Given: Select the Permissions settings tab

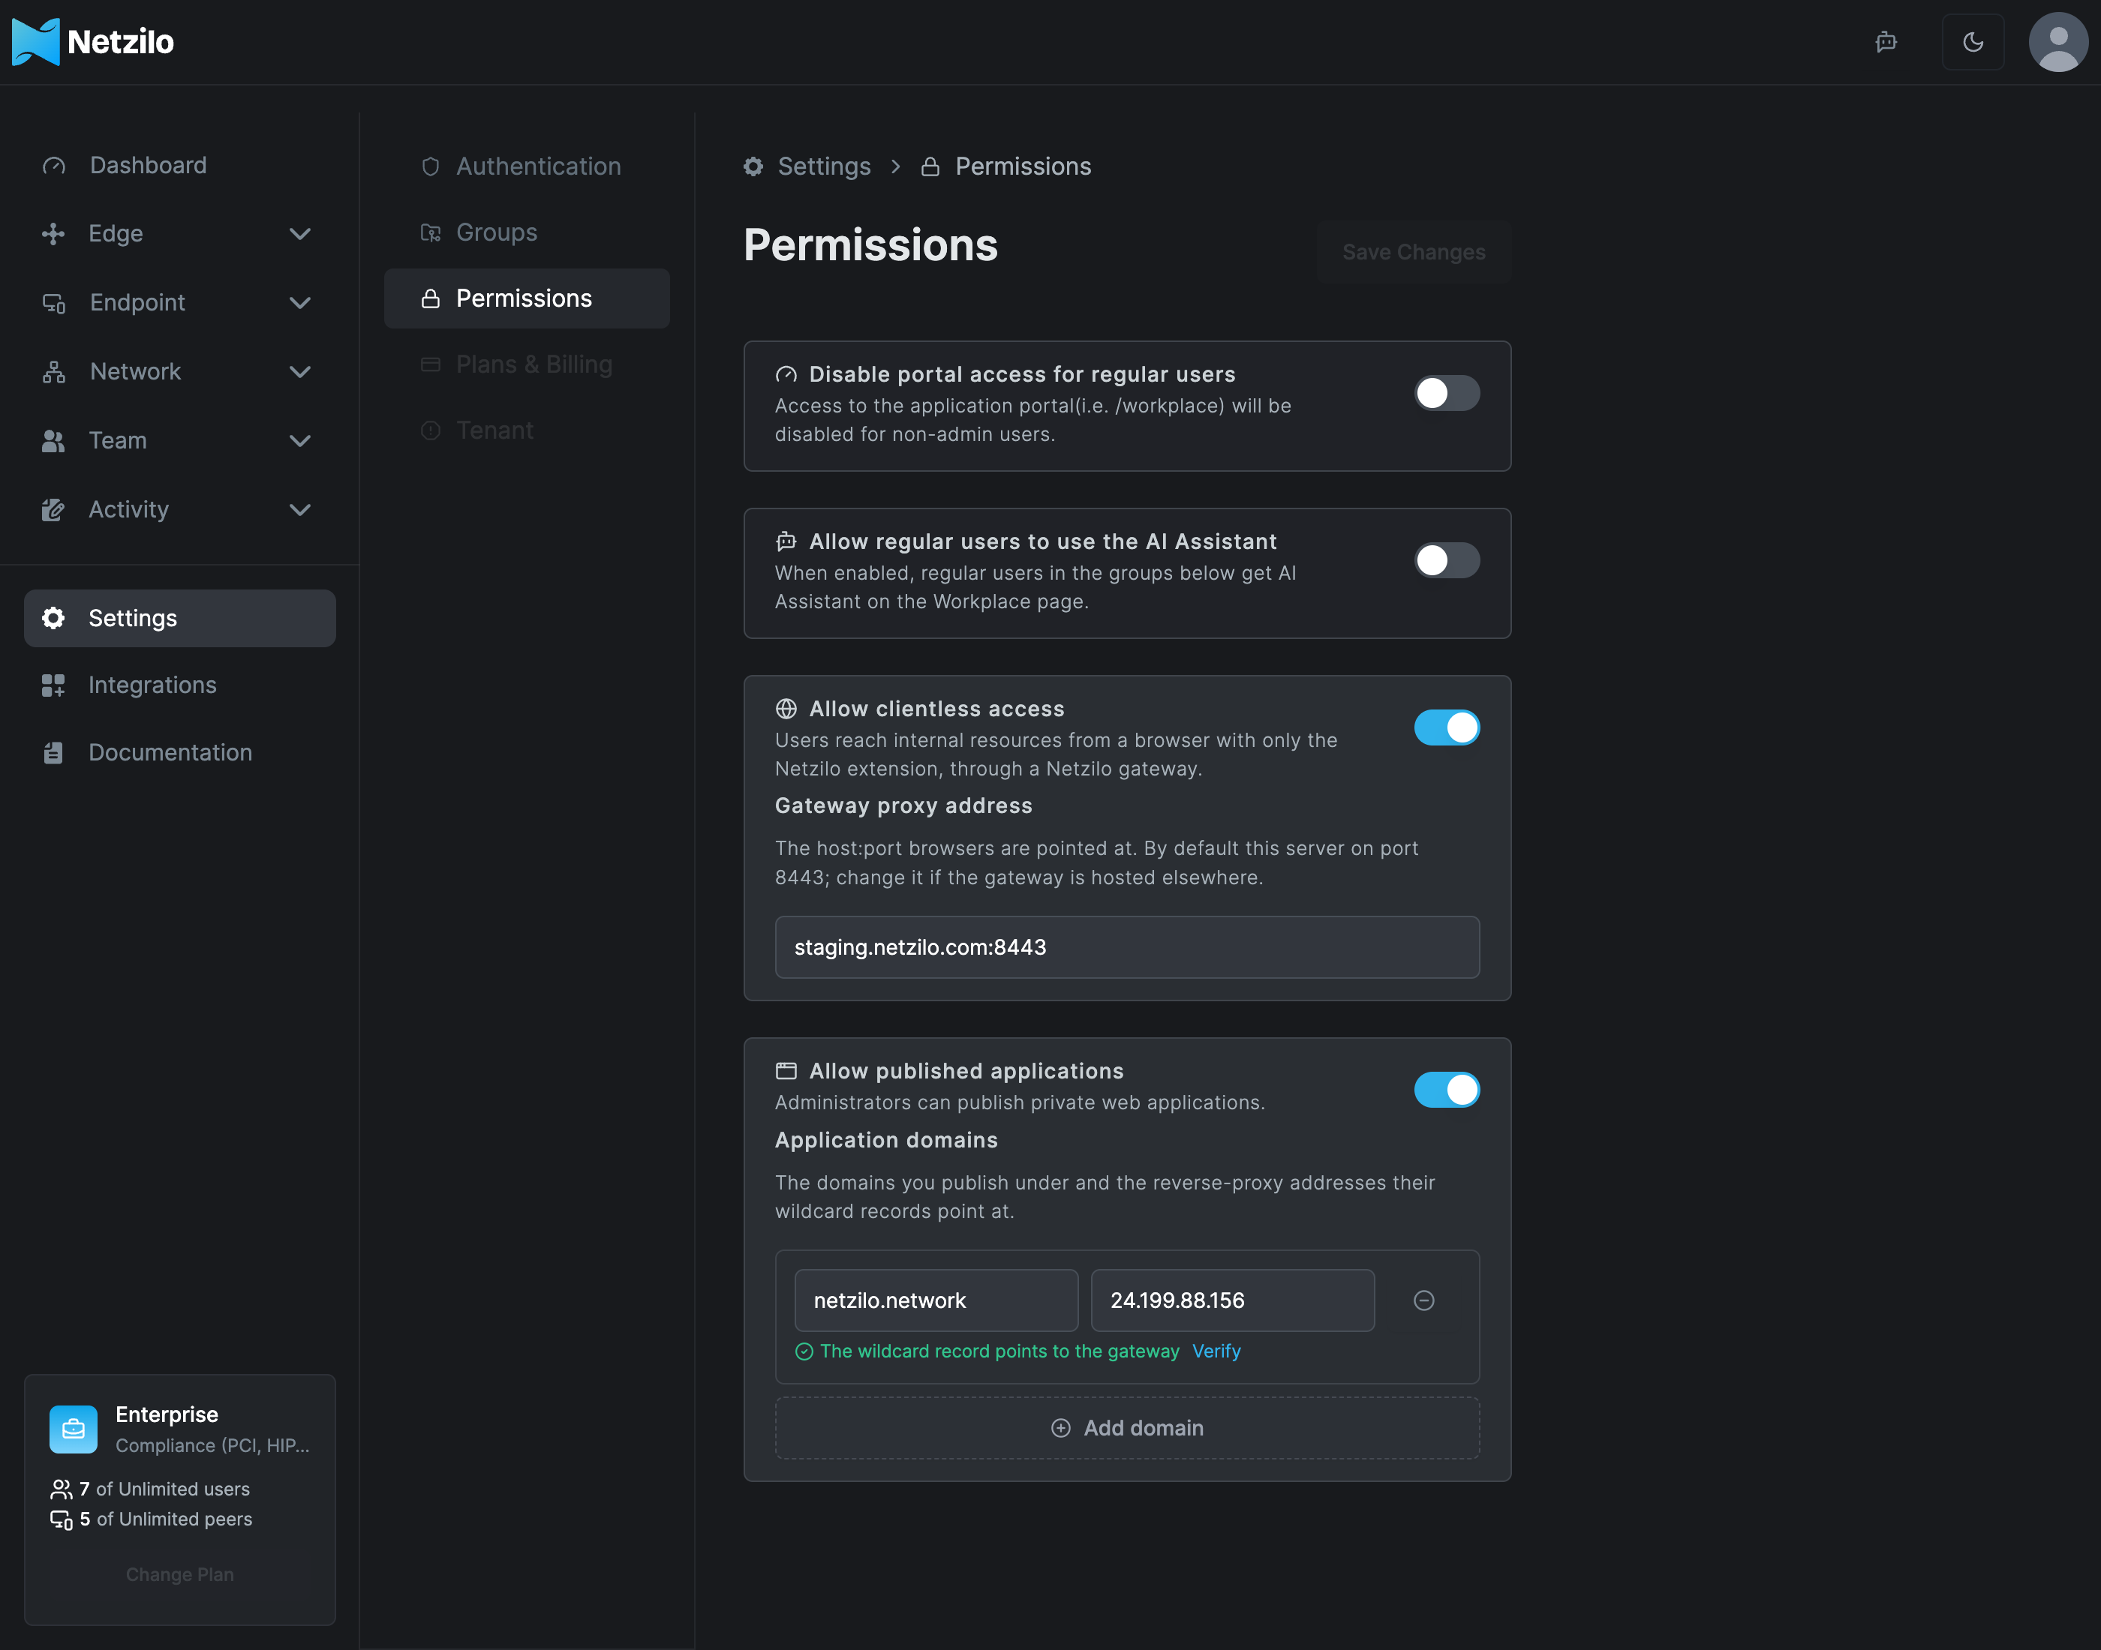Looking at the screenshot, I should (527, 298).
